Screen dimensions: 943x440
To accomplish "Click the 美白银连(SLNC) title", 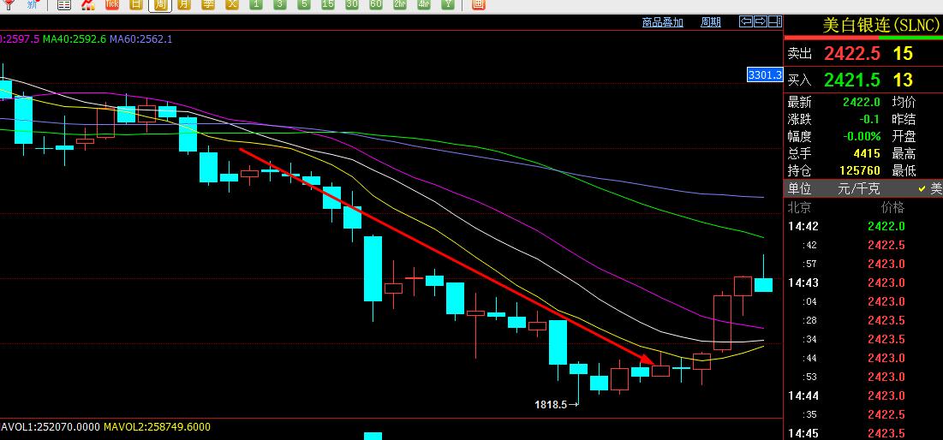I will (x=880, y=26).
